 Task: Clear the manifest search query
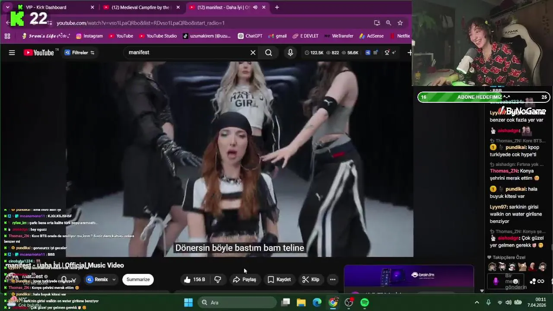point(253,53)
